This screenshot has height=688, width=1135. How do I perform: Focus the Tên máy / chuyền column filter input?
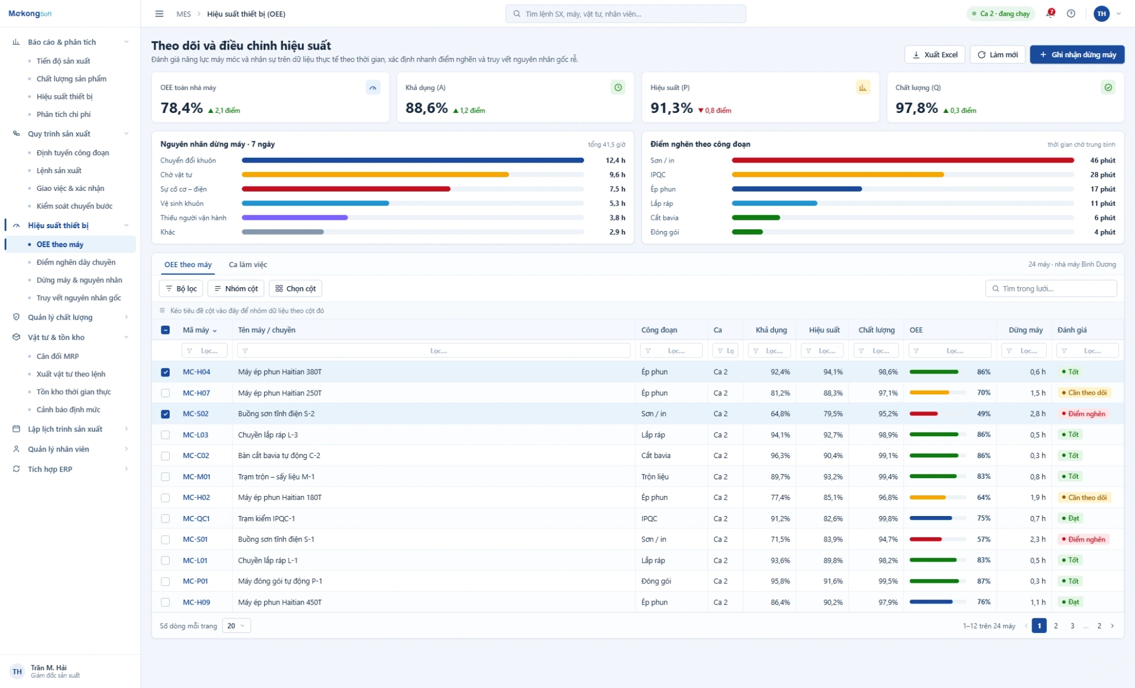[x=434, y=351]
